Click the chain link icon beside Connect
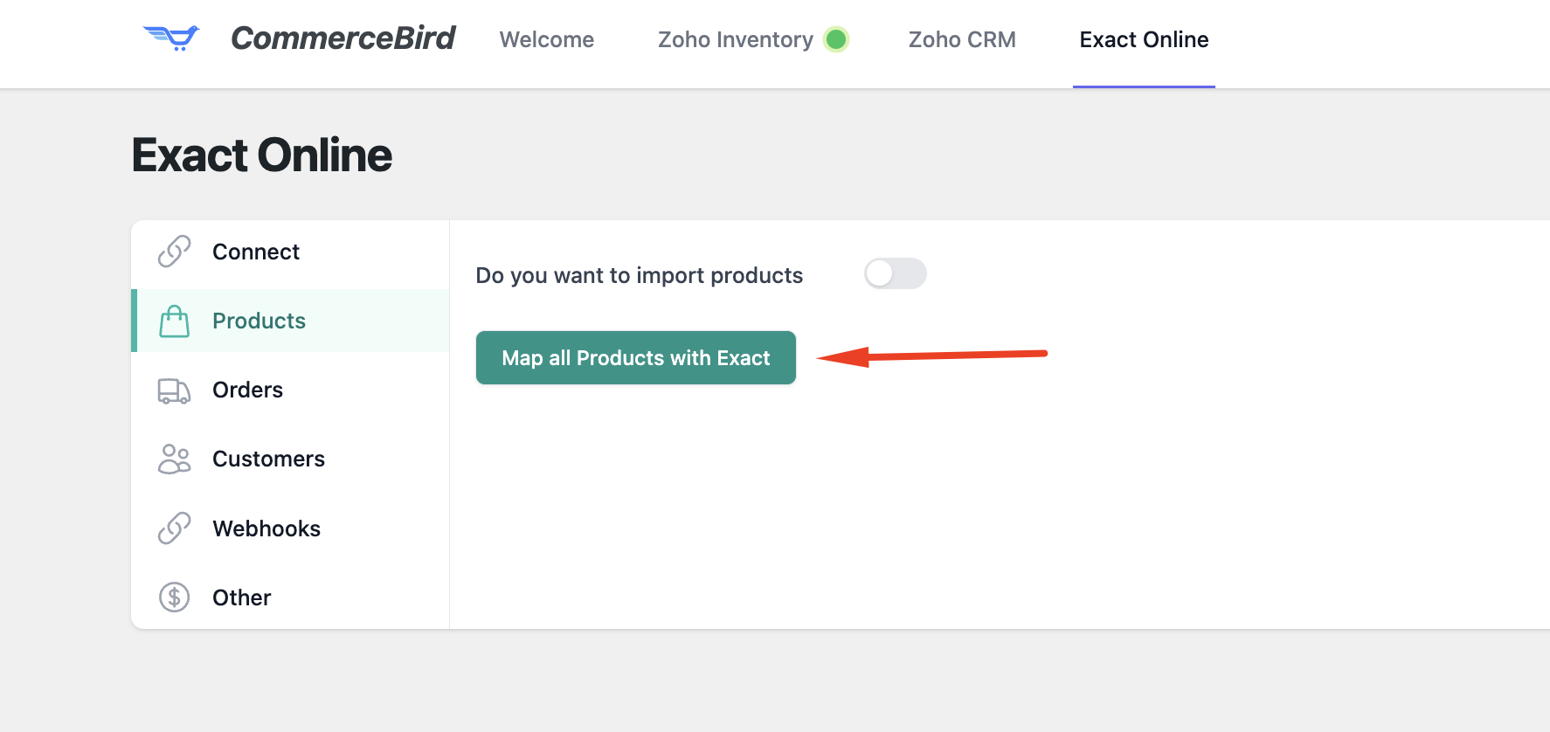 (174, 252)
